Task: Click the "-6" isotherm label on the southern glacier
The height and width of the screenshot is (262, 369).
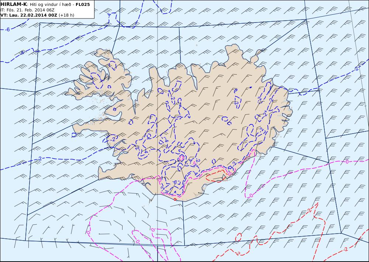Action: coord(175,182)
